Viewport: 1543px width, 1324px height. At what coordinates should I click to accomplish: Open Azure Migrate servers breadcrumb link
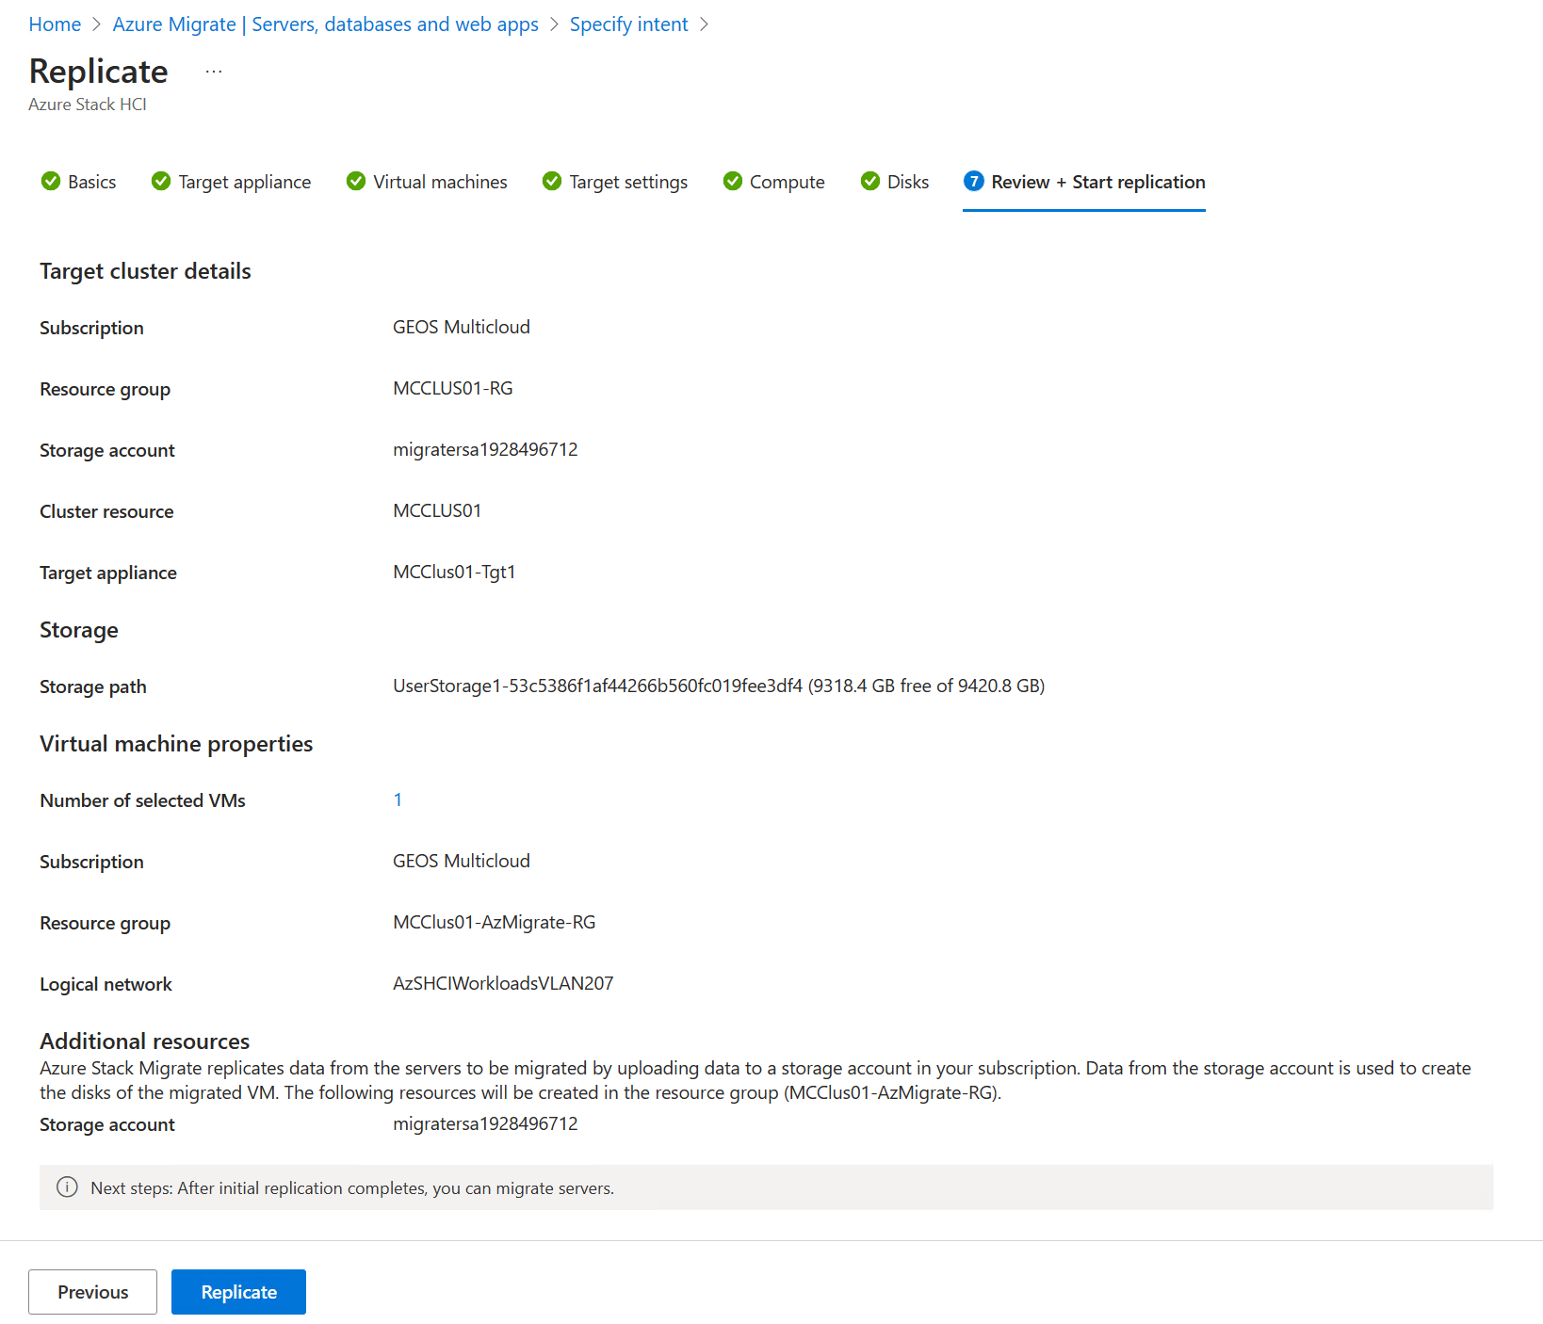click(325, 24)
